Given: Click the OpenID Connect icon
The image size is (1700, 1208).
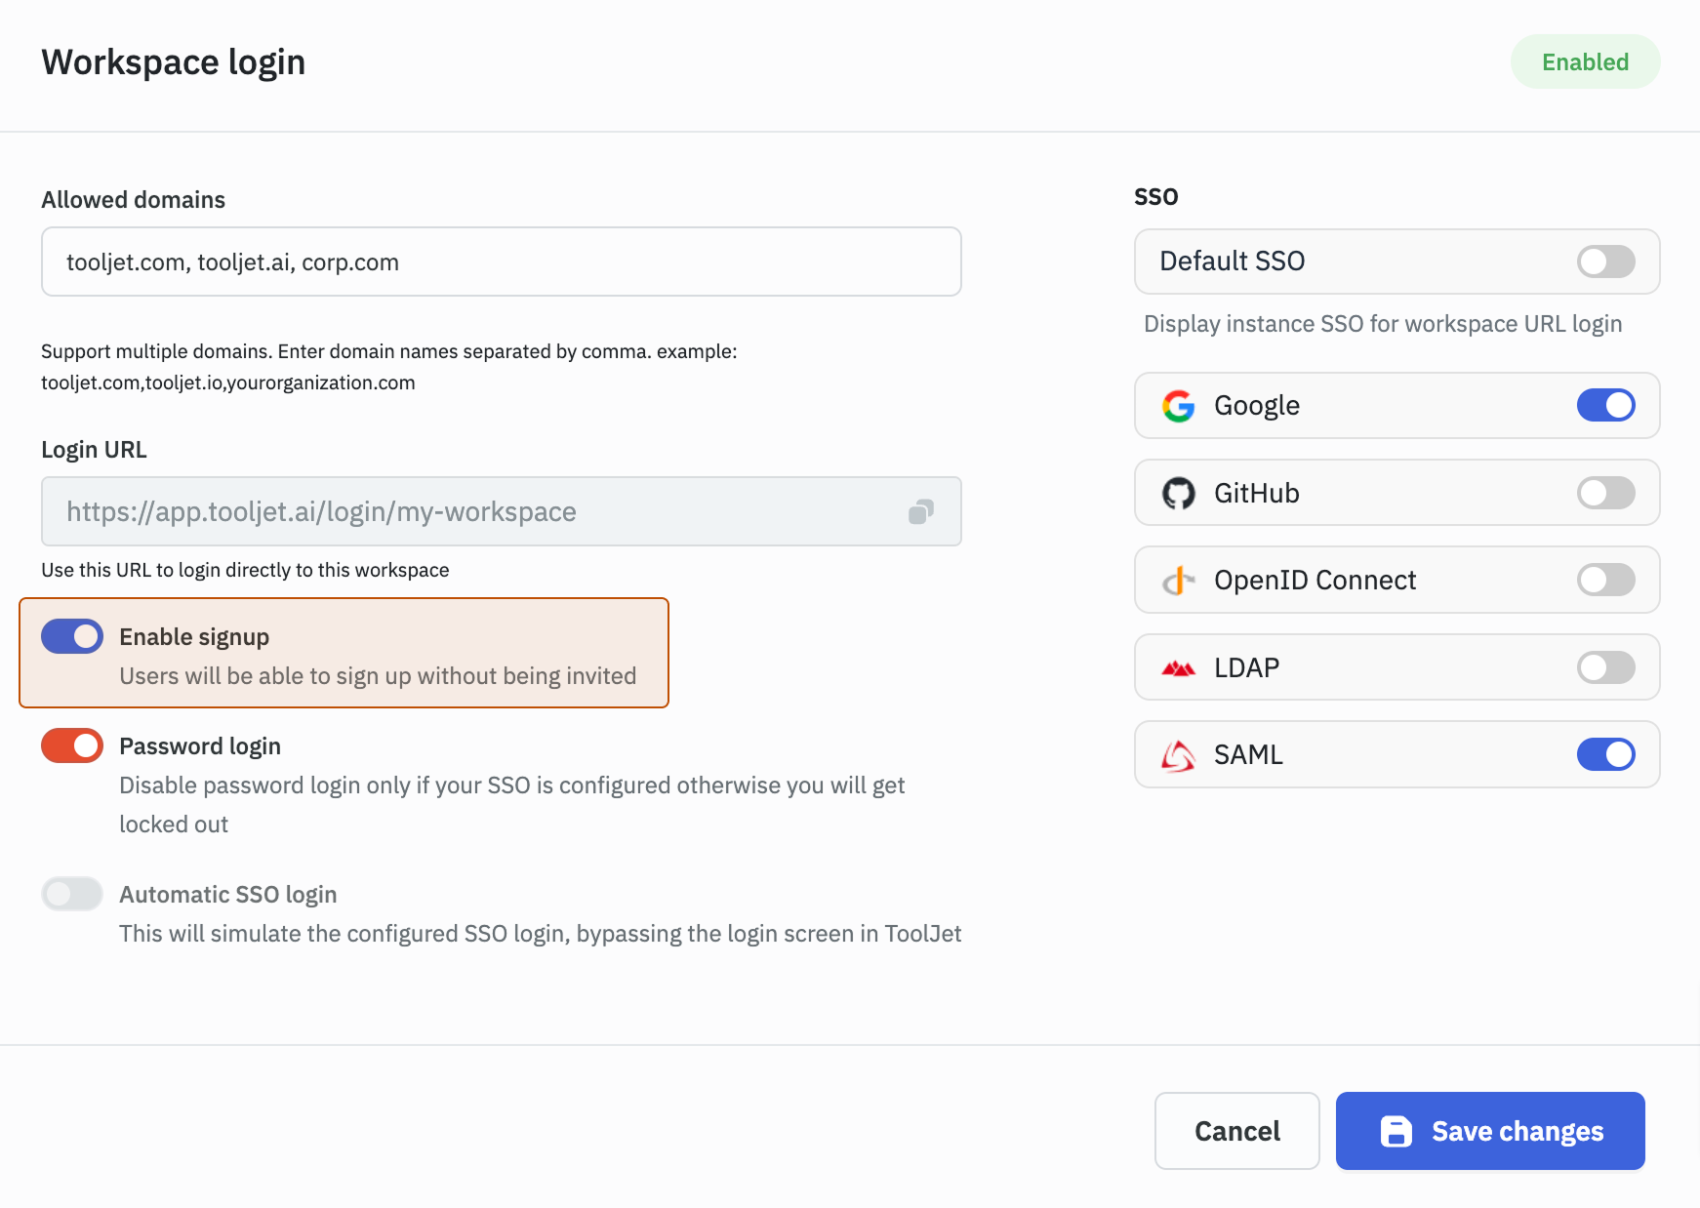Looking at the screenshot, I should point(1179,580).
